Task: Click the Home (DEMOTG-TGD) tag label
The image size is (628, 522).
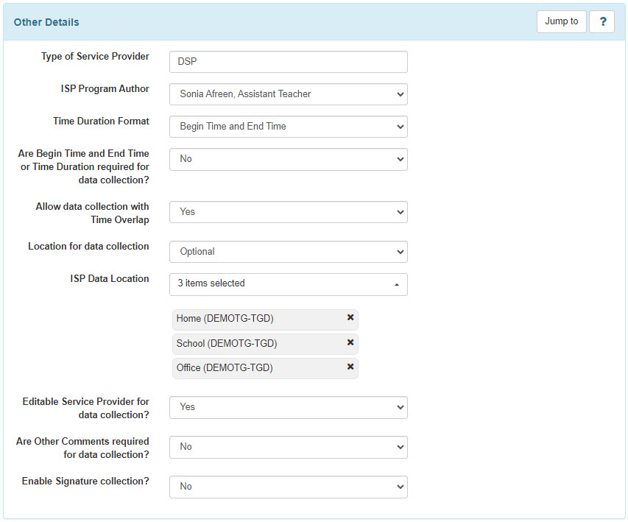Action: [225, 319]
